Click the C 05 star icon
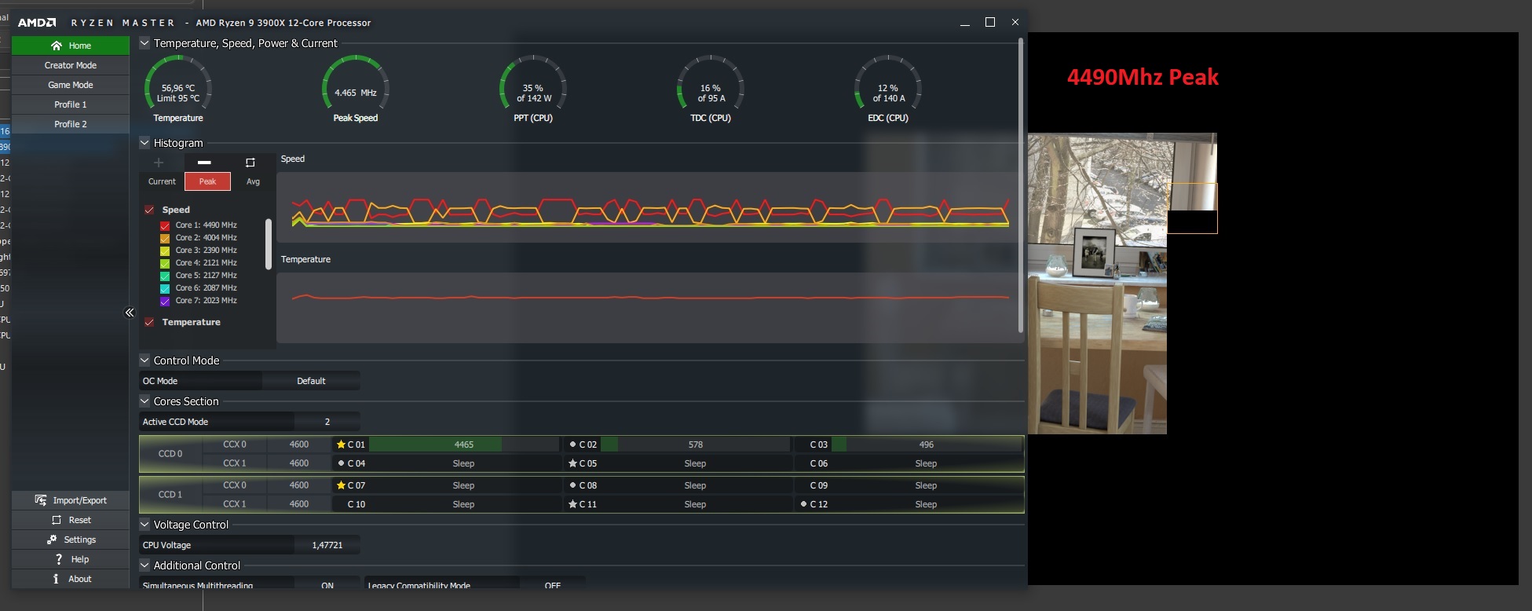 (572, 463)
